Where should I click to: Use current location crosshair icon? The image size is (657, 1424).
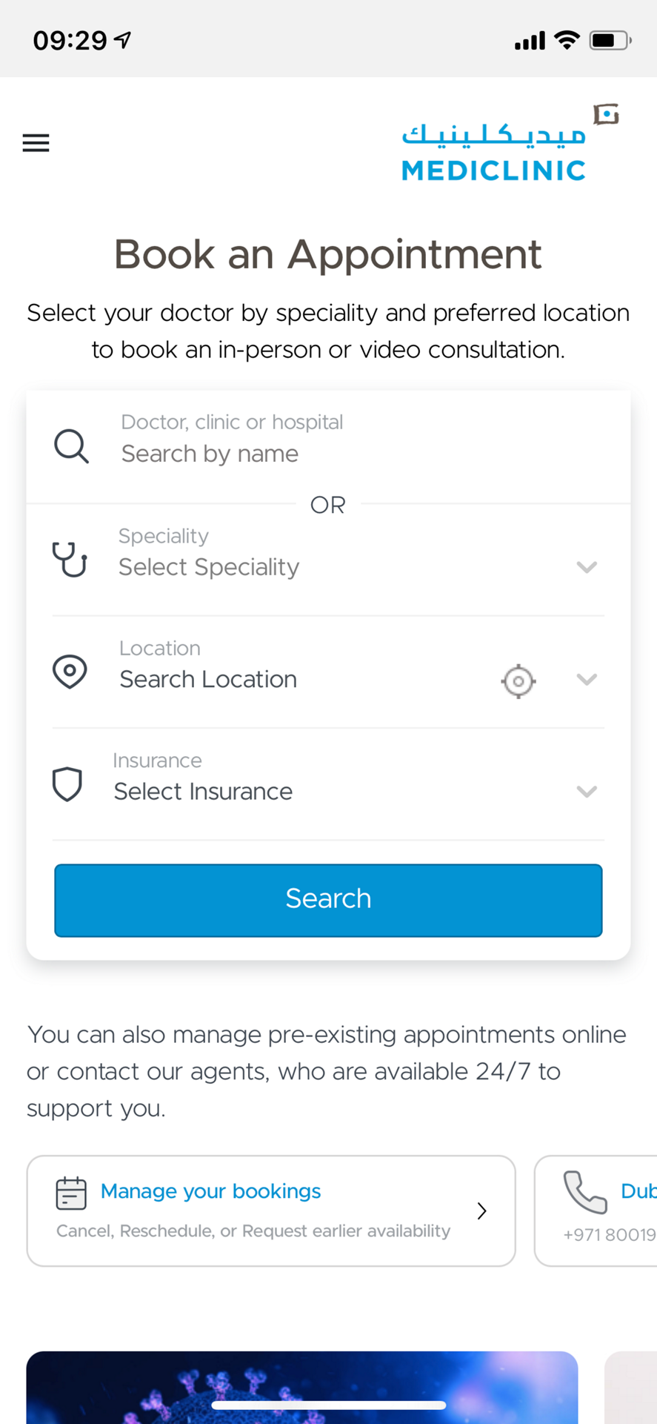tap(518, 680)
